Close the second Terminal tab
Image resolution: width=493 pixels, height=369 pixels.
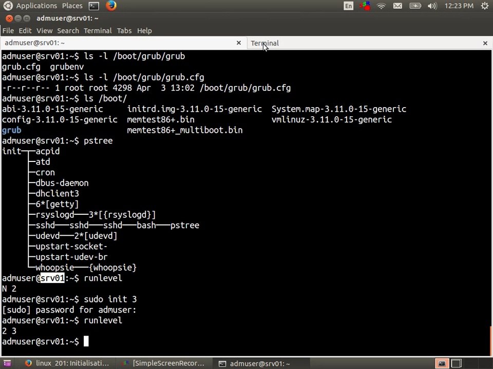point(485,43)
